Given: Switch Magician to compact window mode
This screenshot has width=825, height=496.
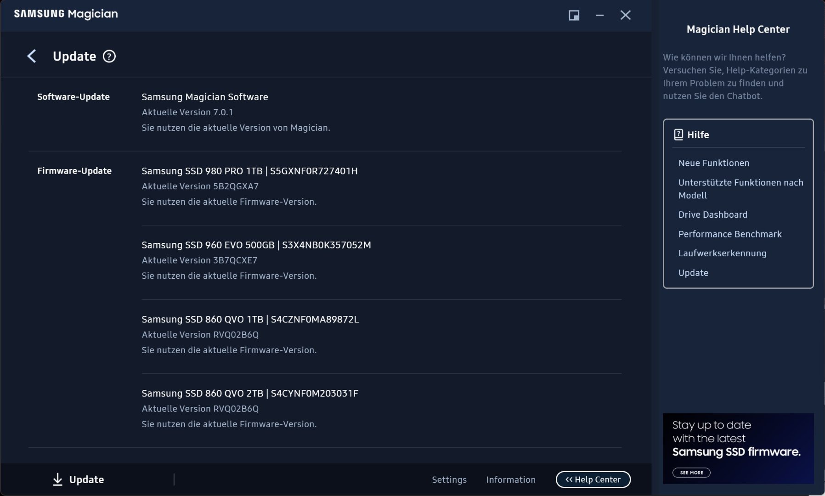Looking at the screenshot, I should coord(574,15).
